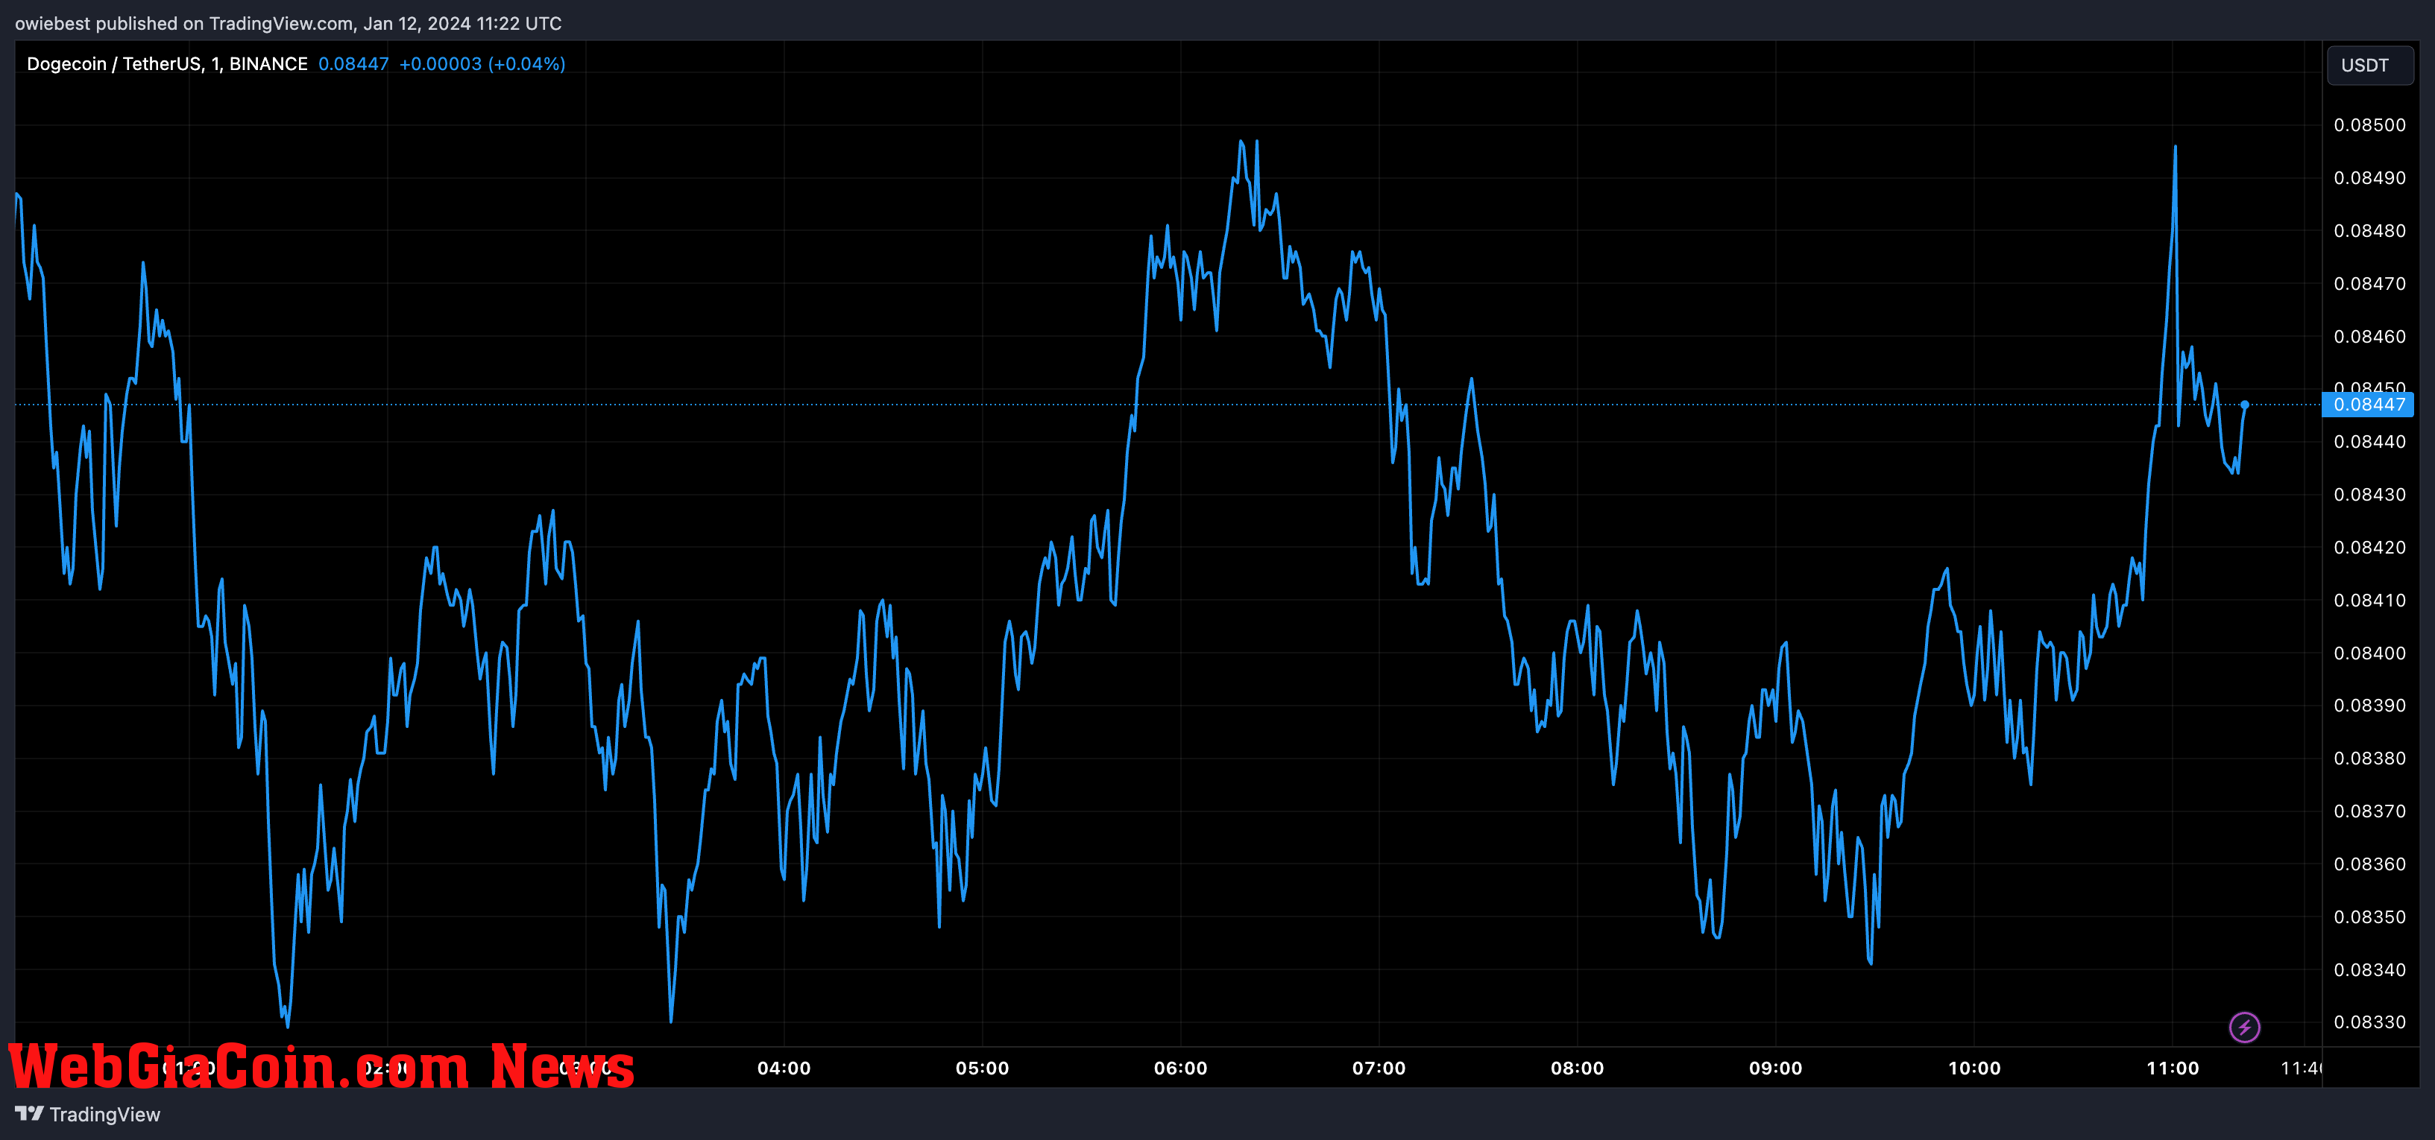The image size is (2435, 1140).
Task: Click the 0.08340 price axis label
Action: (x=2369, y=970)
